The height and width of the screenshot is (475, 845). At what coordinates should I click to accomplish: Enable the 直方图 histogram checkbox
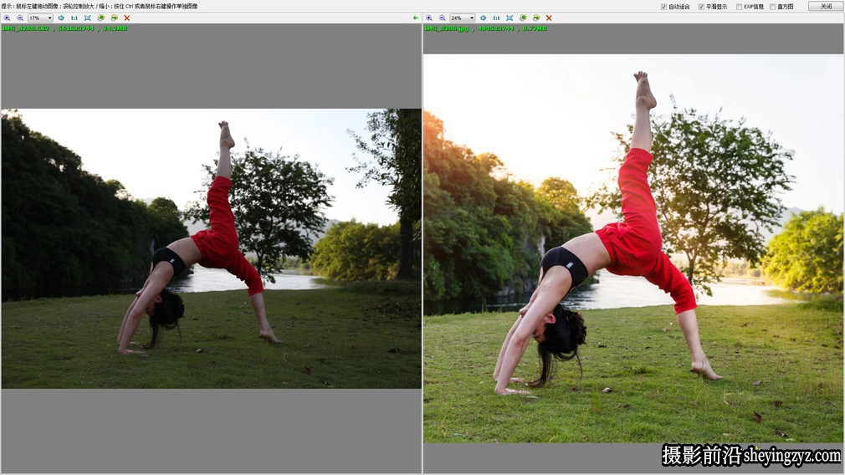(x=772, y=7)
